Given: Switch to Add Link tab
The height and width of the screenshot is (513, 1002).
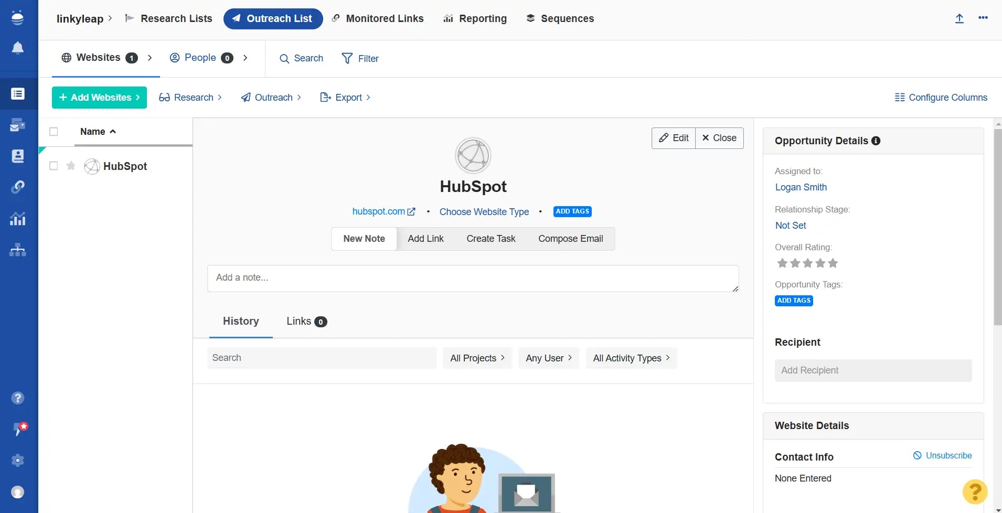Looking at the screenshot, I should [425, 239].
